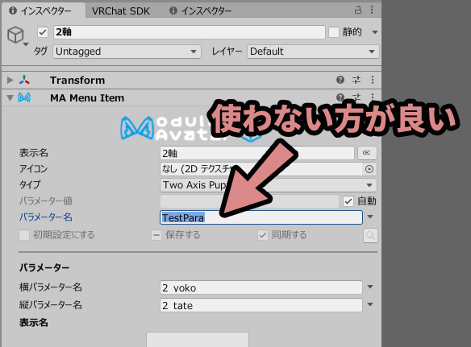Click the link icon beside 表示名 field
471x347 pixels.
367,153
